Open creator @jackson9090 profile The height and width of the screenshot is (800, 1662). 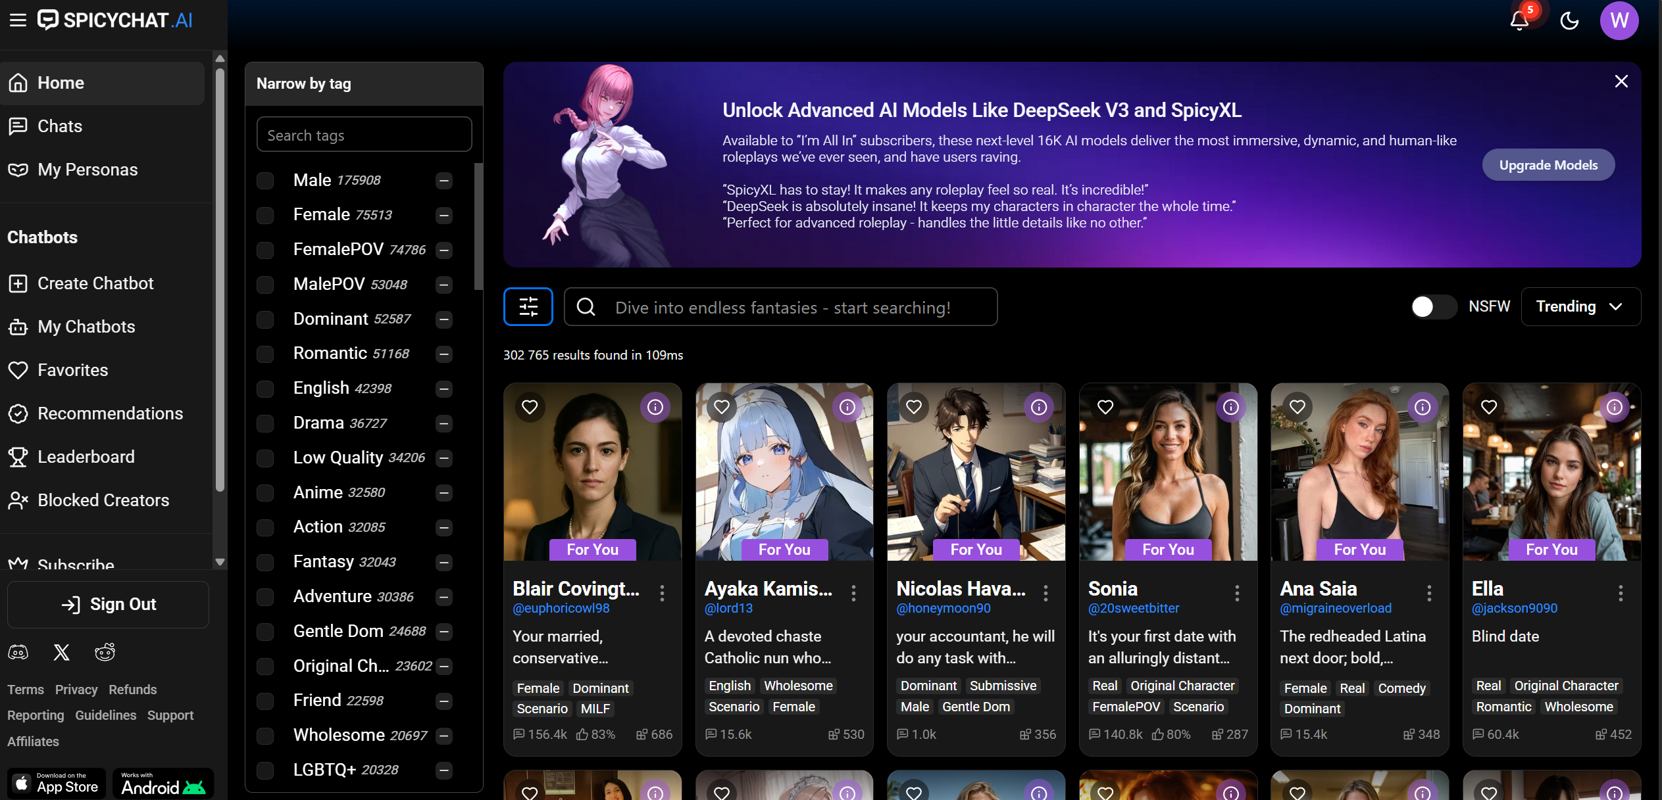(x=1515, y=608)
